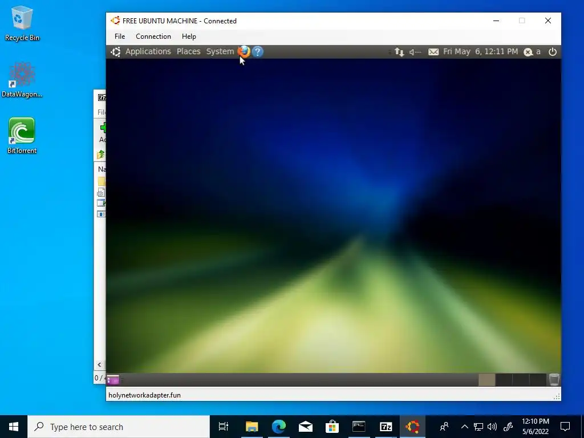Image resolution: width=584 pixels, height=438 pixels.
Task: Open File Explorer from the taskbar
Action: (x=252, y=427)
